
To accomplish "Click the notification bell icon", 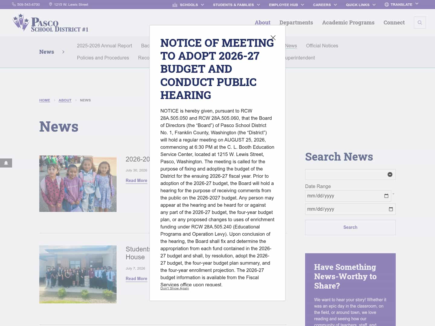I will 6,163.
